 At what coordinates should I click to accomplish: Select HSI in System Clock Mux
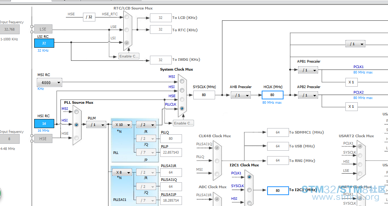pyautogui.click(x=182, y=90)
